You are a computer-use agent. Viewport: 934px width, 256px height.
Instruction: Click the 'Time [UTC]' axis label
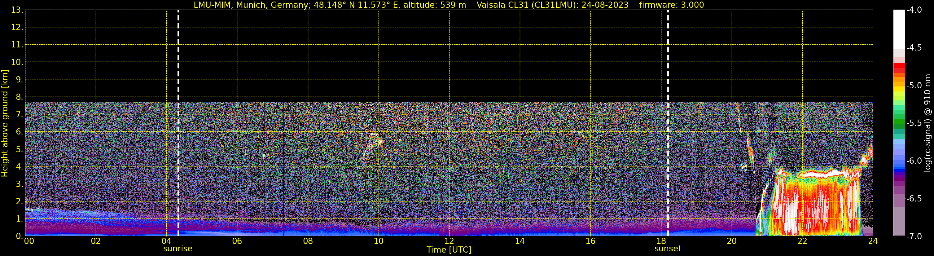[449, 250]
